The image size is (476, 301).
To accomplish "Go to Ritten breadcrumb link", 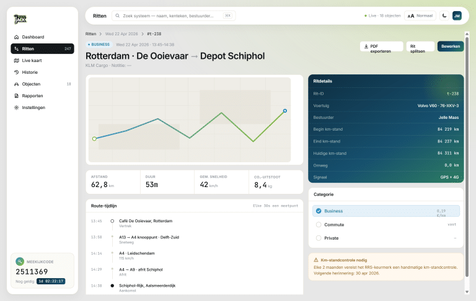I will 90,33.
